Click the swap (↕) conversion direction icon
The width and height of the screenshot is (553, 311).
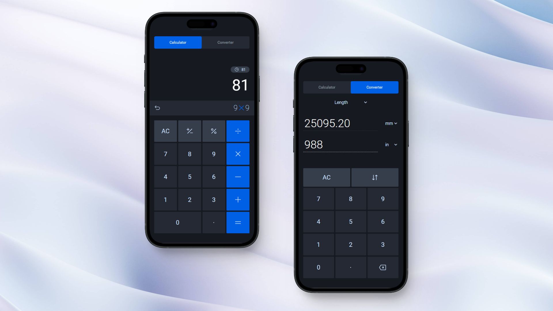[375, 177]
